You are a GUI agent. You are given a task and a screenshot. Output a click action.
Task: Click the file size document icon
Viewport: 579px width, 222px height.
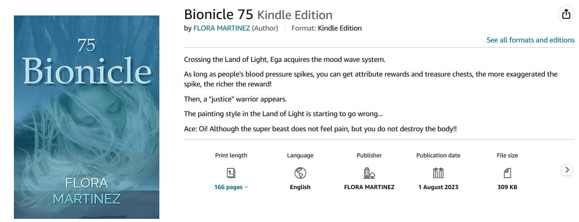(x=507, y=173)
